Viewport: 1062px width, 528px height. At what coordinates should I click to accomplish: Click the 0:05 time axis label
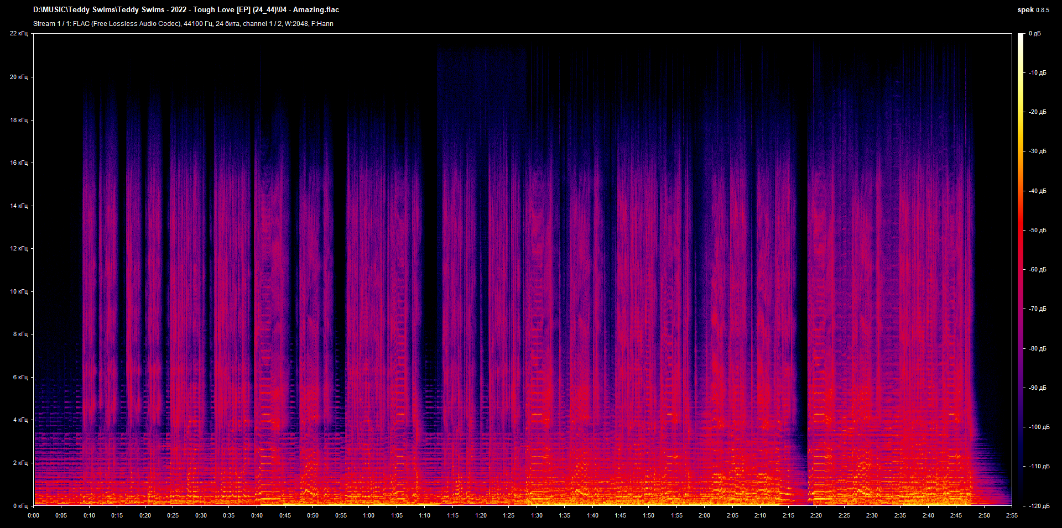pos(61,515)
